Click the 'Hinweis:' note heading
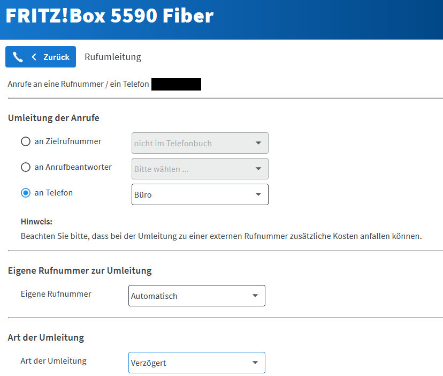This screenshot has width=443, height=376. tap(36, 222)
